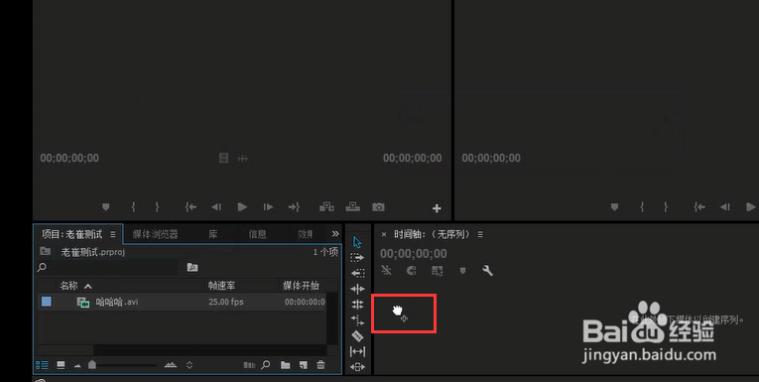Screen dimensions: 759x382
Task: Toggle nest-or-individual-clips insert mode in timeline
Action: point(386,270)
